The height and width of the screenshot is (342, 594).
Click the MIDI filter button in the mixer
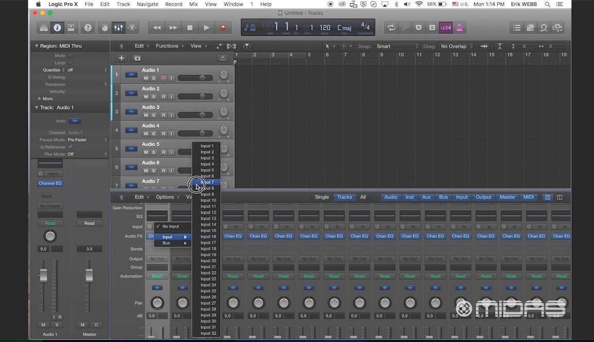(529, 197)
